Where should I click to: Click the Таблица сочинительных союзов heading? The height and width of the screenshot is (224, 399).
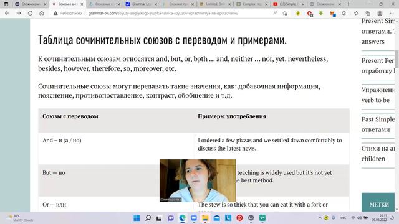(x=162, y=40)
